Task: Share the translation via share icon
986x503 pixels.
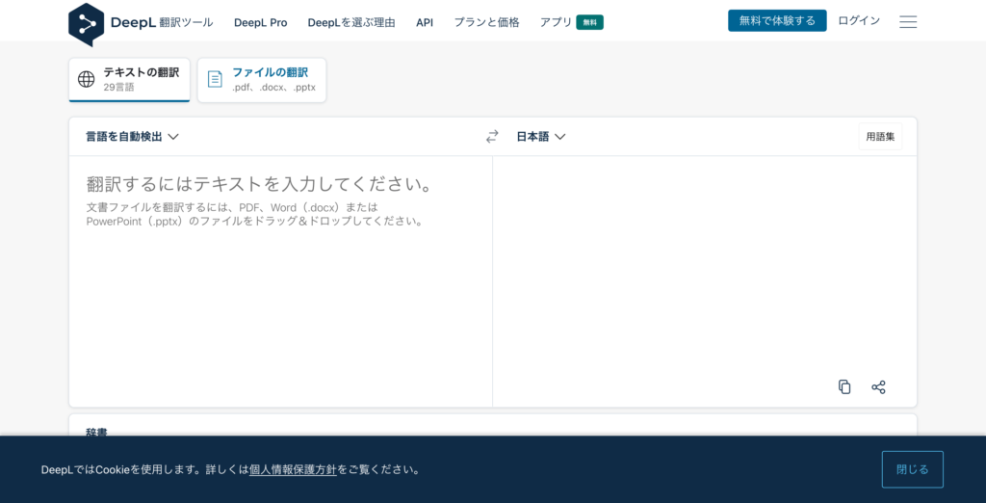Action: click(x=878, y=387)
